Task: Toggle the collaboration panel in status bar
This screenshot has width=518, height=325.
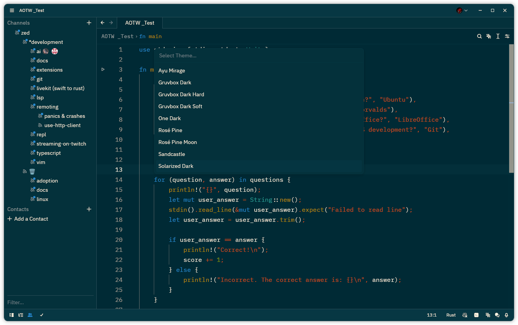Action: click(x=30, y=315)
